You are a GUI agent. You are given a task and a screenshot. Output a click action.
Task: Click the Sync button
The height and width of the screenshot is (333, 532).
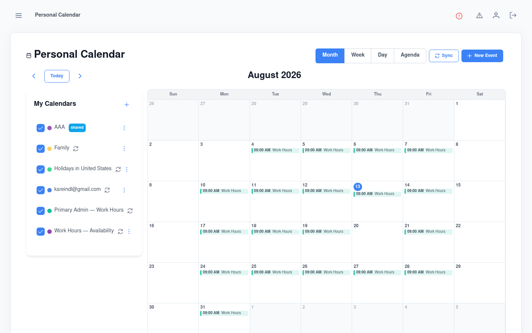point(444,56)
